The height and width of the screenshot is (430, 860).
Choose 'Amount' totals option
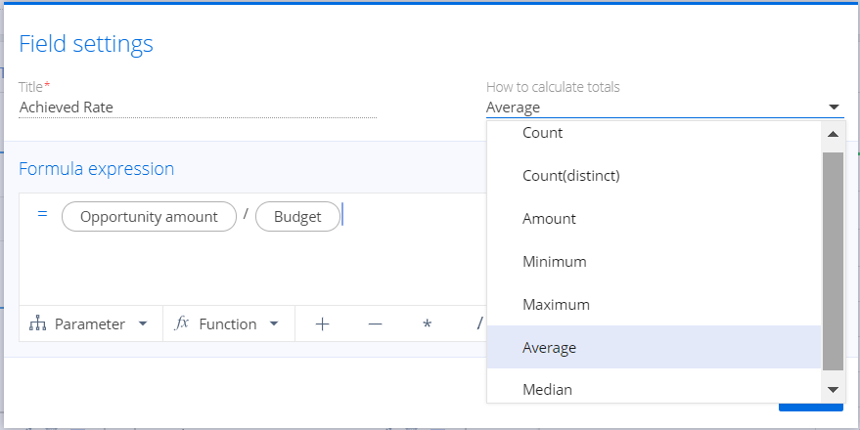click(x=655, y=219)
